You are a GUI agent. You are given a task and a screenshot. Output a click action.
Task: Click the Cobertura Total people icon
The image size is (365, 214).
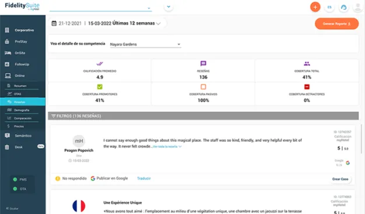(x=307, y=63)
